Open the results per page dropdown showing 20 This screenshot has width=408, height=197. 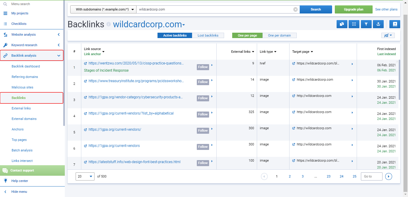pos(85,176)
